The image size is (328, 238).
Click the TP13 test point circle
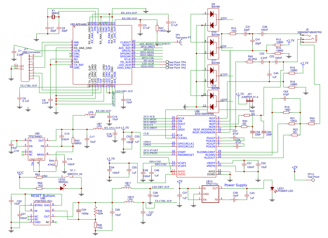point(313,180)
